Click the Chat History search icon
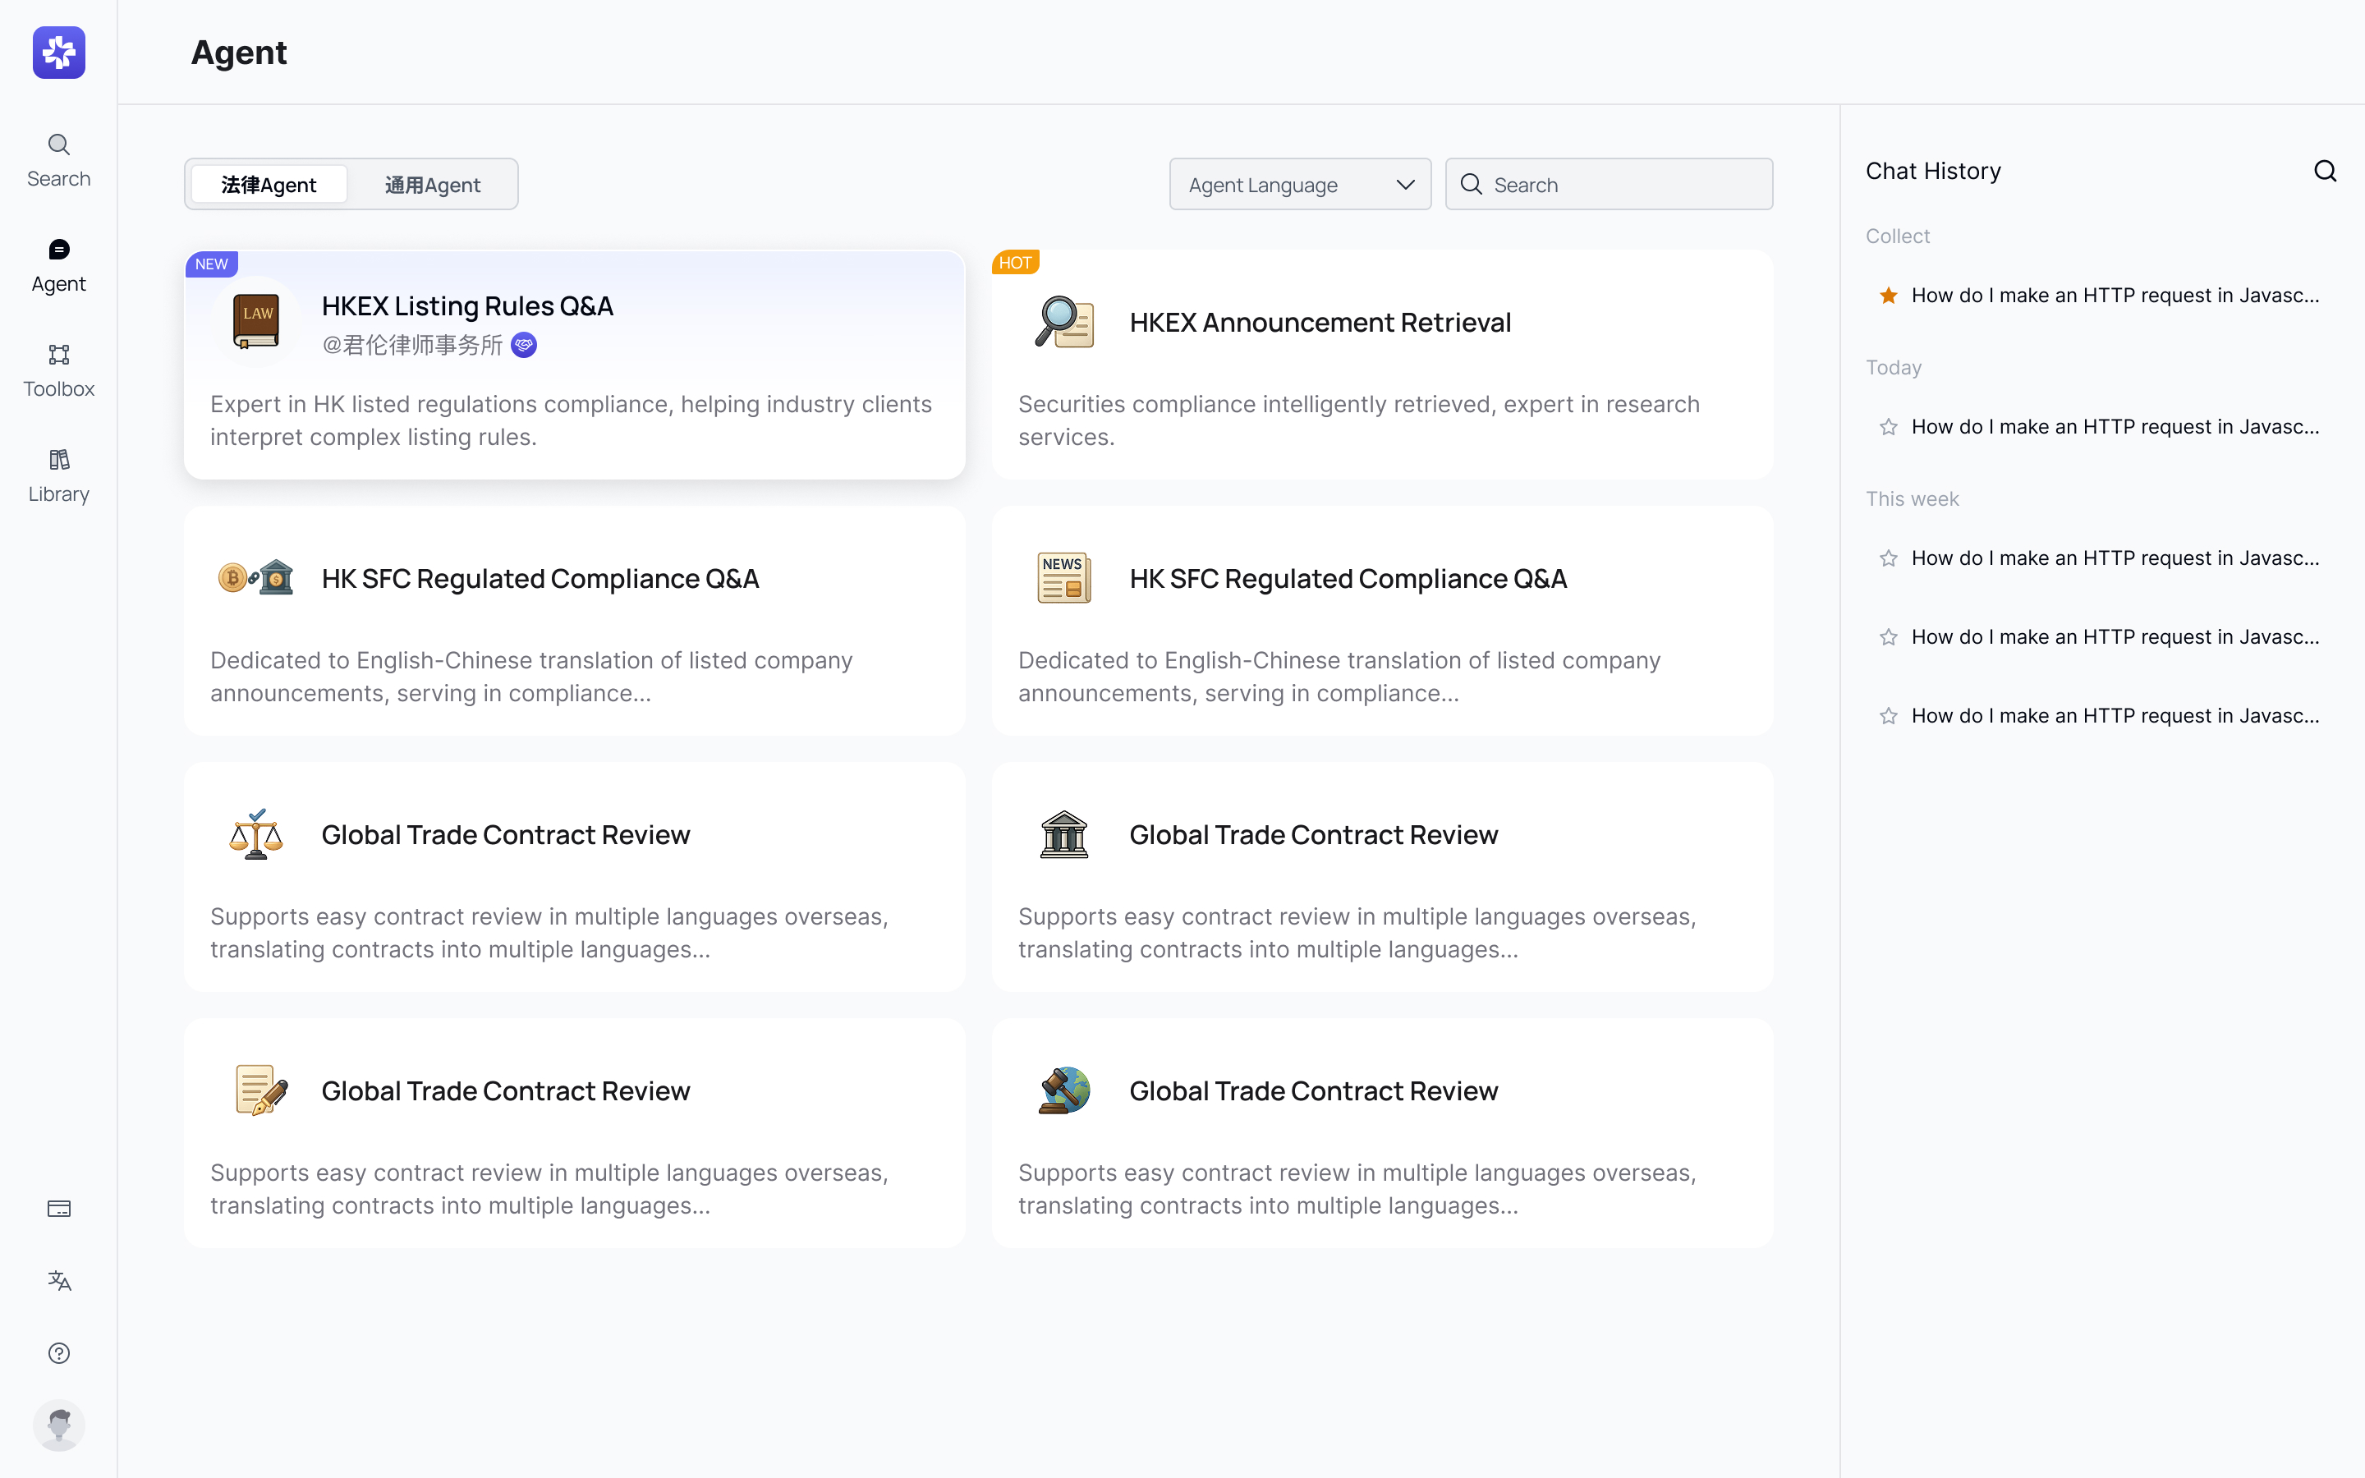 tap(2325, 171)
